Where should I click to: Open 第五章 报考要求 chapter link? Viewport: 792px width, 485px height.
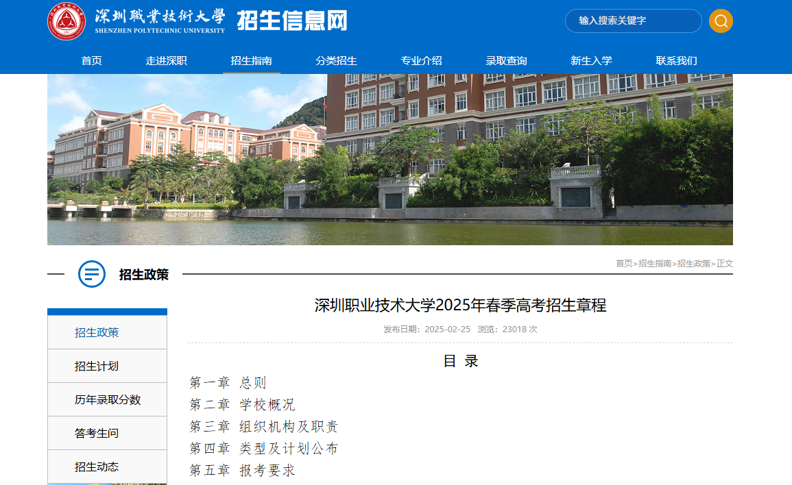pos(241,470)
